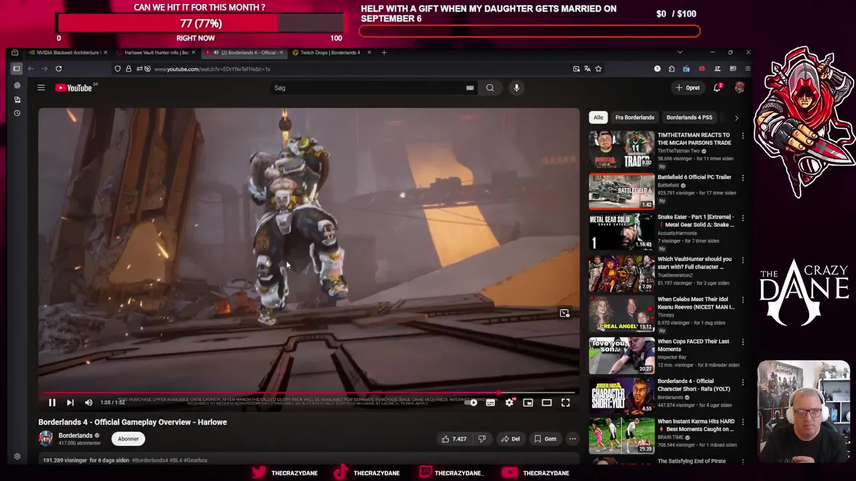The width and height of the screenshot is (856, 481).
Task: Skip to the next video
Action: coord(70,402)
